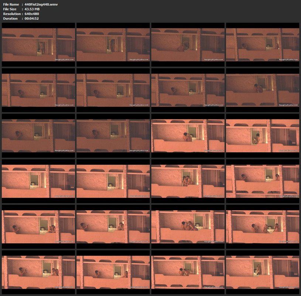Click the "File Name" label in header

tap(11, 4)
